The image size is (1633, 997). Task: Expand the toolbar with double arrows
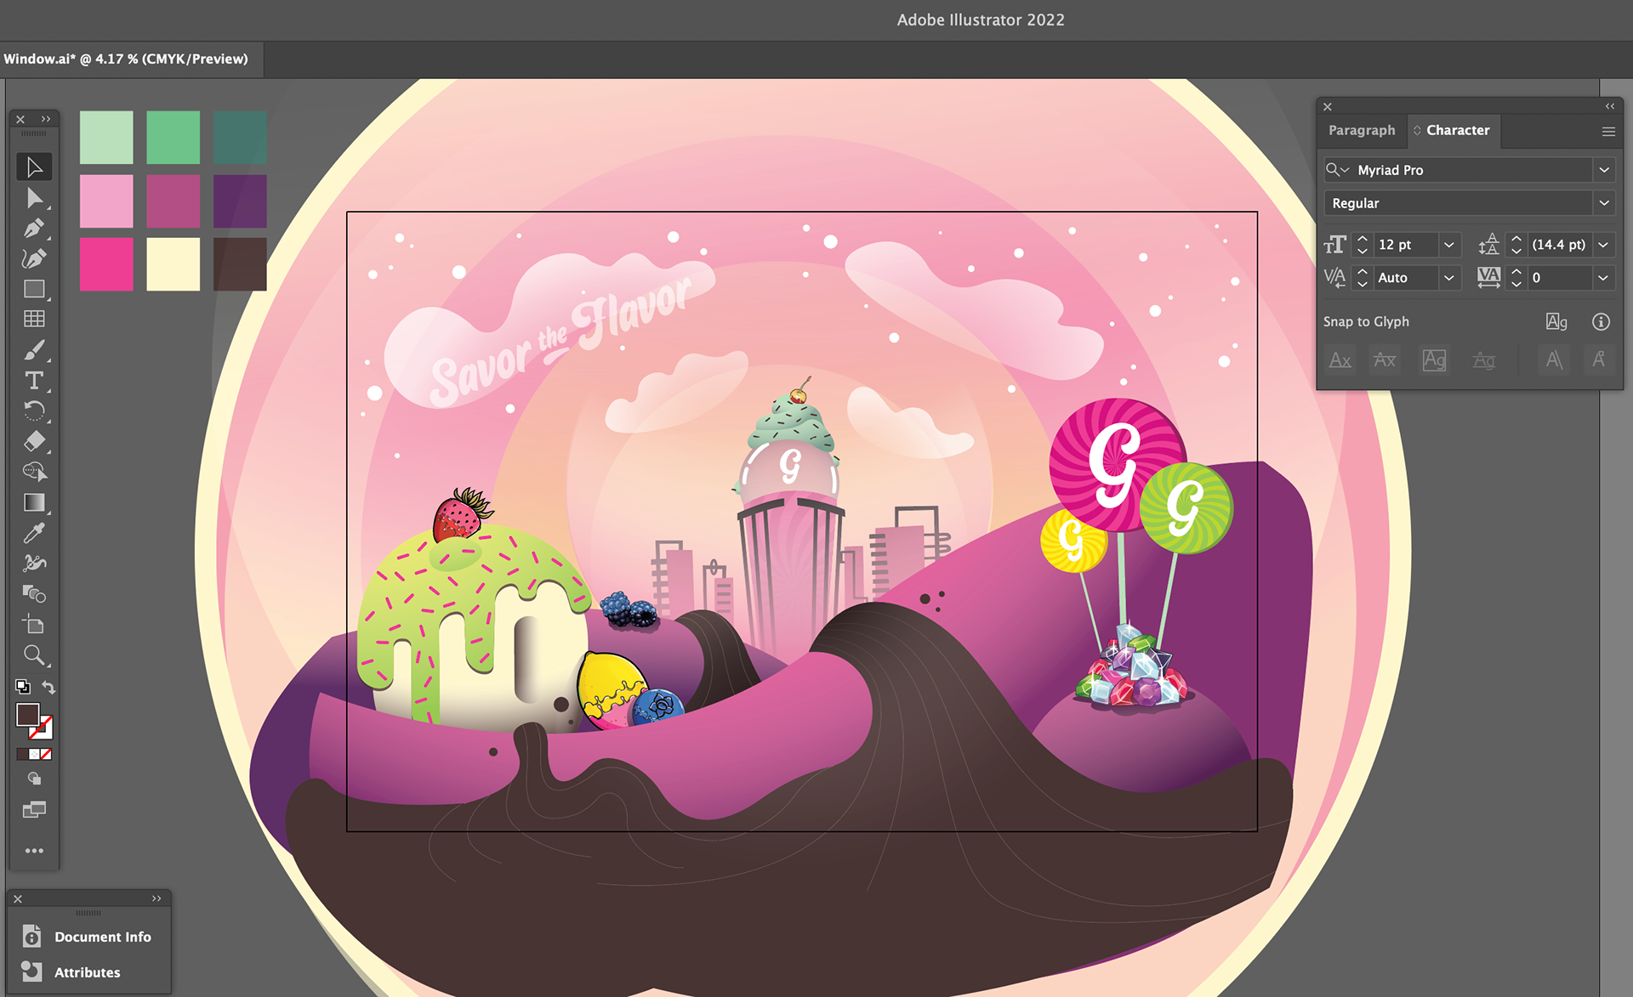[x=46, y=119]
